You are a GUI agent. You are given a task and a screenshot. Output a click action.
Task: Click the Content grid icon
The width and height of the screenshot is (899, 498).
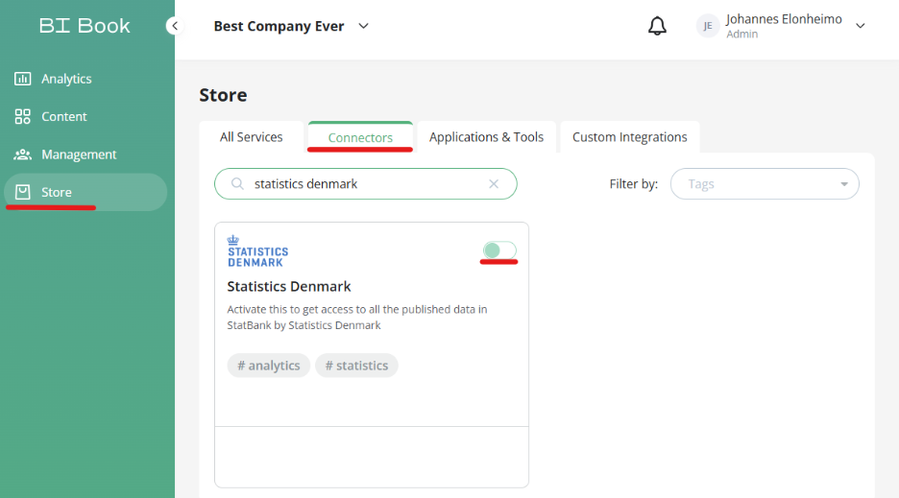click(22, 116)
